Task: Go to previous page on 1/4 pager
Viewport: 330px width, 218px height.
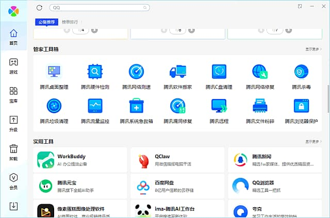Action: (67, 30)
